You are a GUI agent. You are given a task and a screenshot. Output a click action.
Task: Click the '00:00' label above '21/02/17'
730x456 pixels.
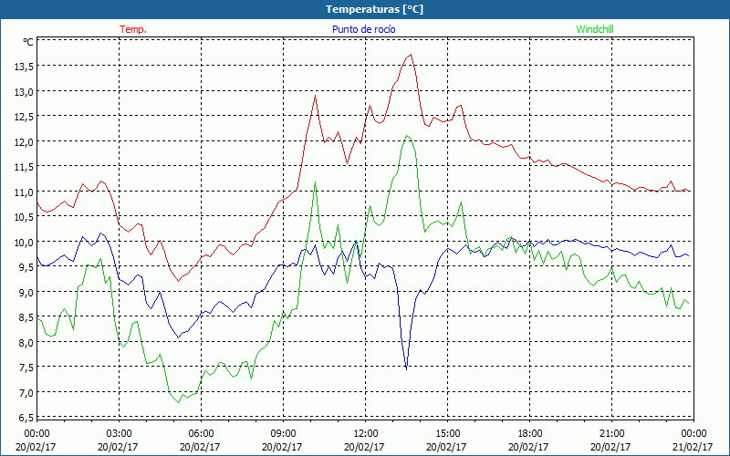pyautogui.click(x=693, y=434)
